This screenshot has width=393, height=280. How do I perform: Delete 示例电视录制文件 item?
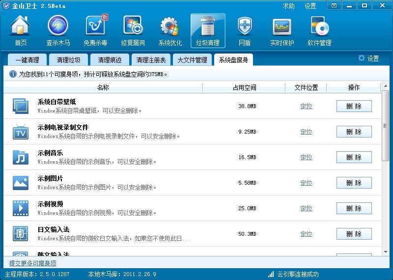coord(354,132)
